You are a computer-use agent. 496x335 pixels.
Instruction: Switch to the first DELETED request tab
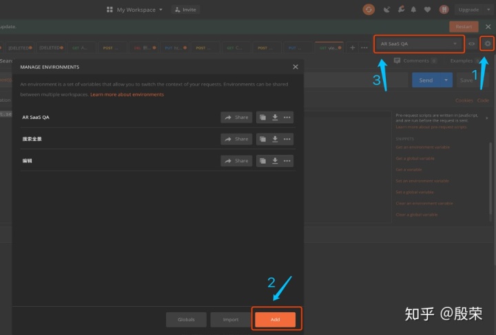click(20, 47)
